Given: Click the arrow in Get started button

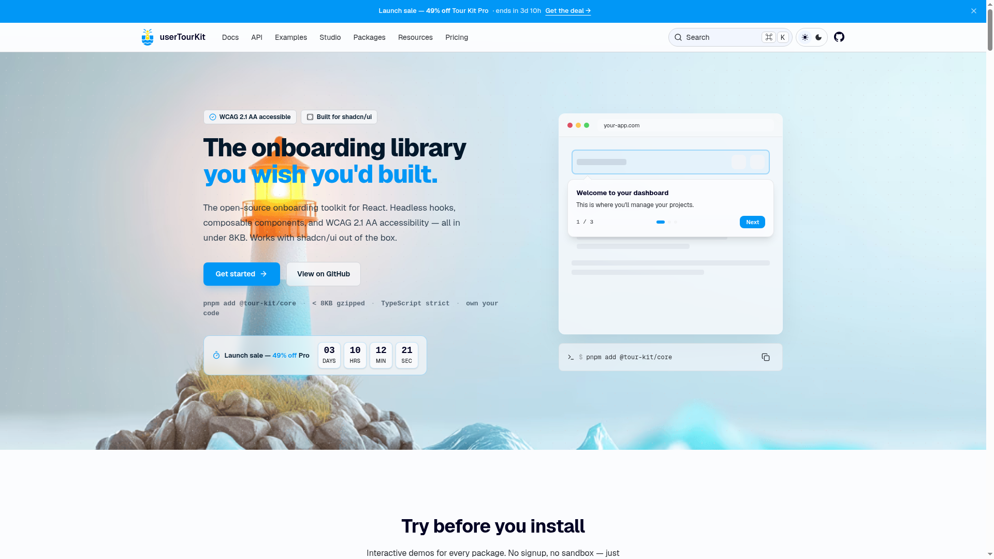Looking at the screenshot, I should coord(264,274).
